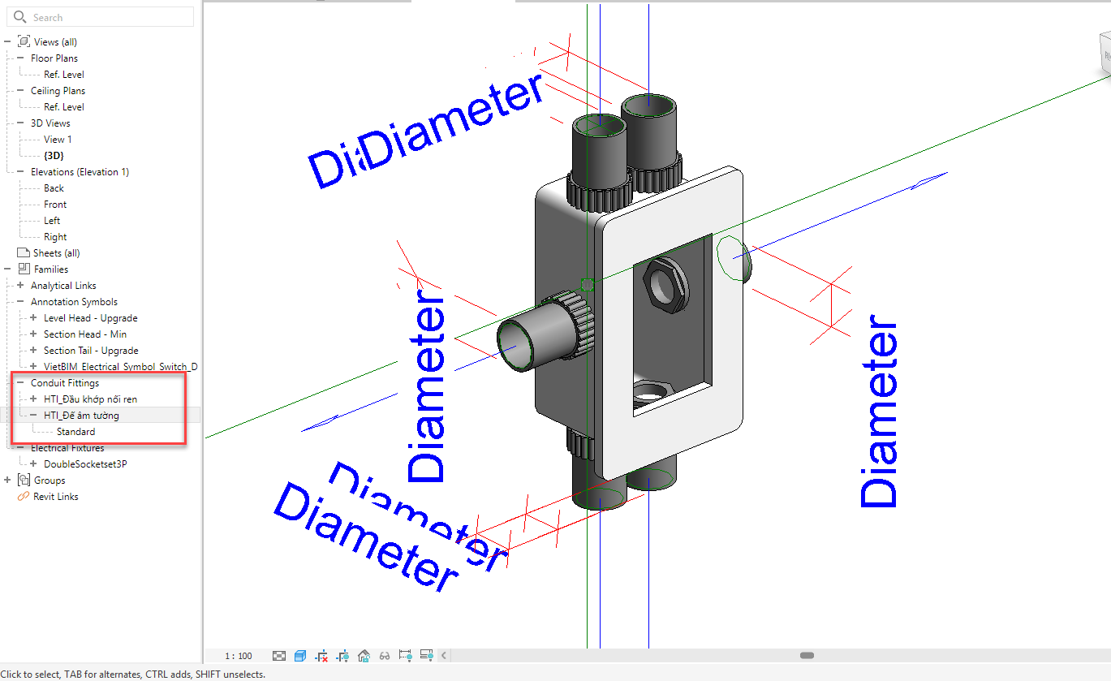Click the horizontal scrollbar left arrow
1111x681 pixels.
click(444, 655)
